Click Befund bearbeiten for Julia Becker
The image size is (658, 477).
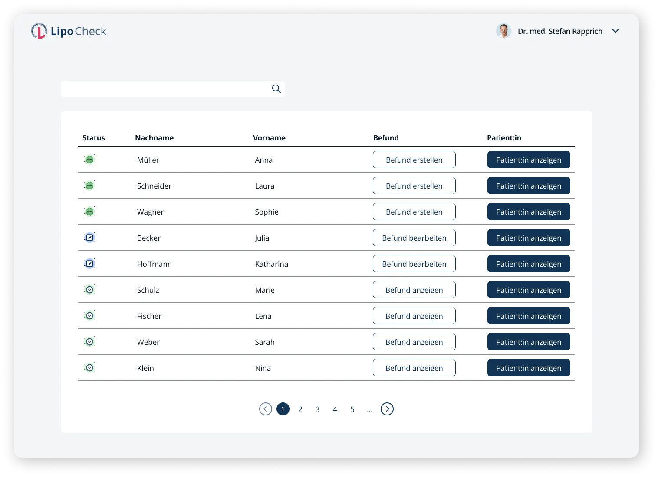tap(414, 238)
